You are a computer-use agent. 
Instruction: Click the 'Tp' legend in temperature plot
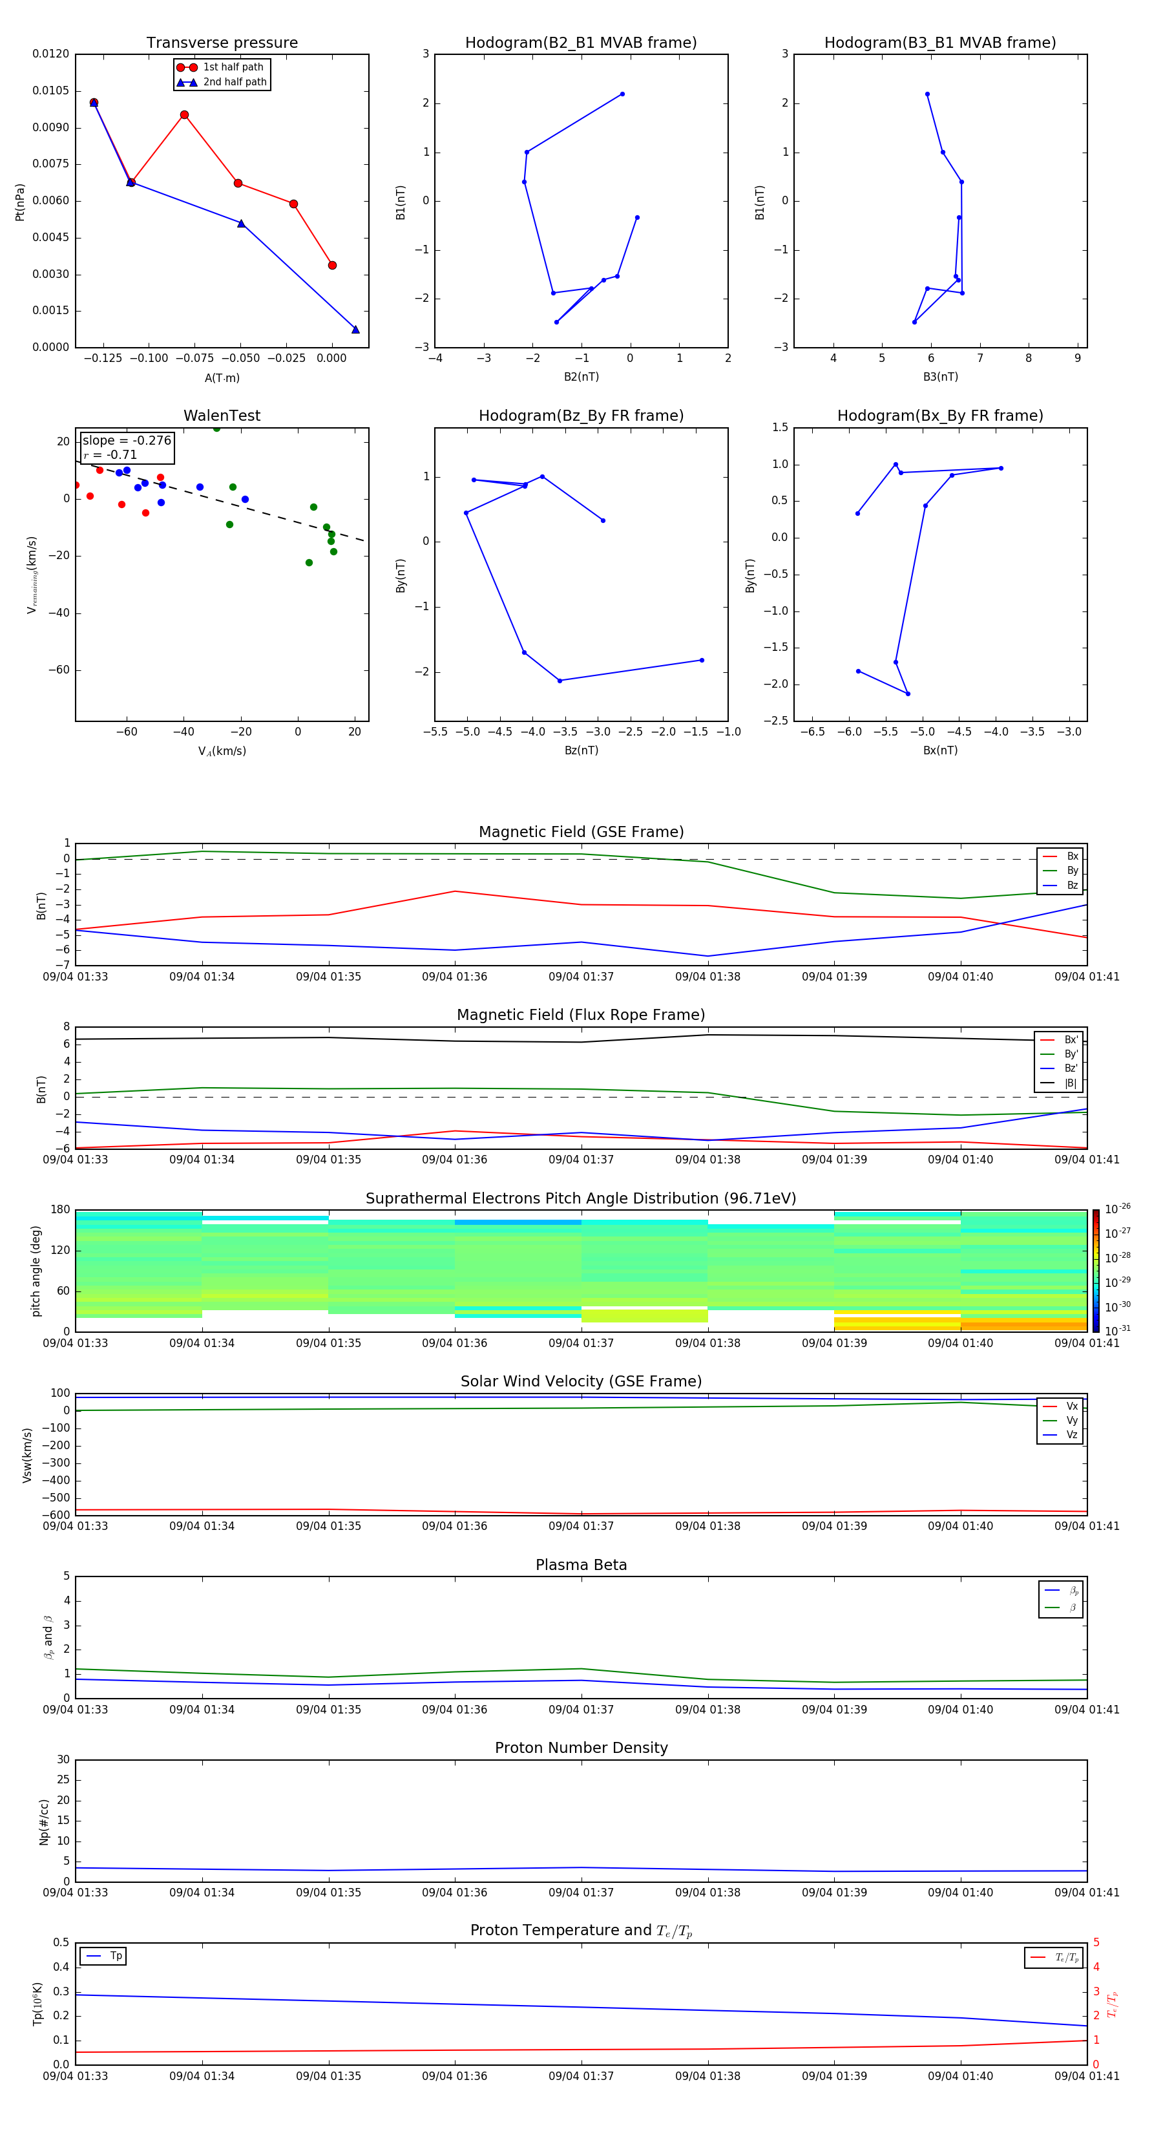click(x=103, y=1956)
